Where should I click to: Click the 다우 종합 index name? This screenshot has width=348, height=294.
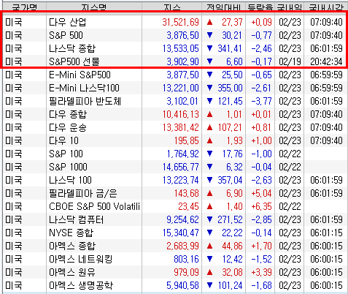click(x=68, y=114)
